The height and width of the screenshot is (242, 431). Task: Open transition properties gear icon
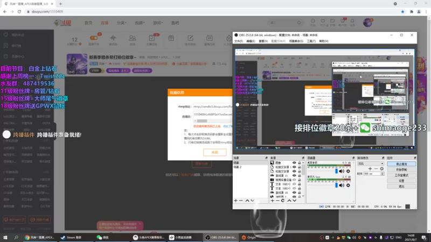(x=381, y=169)
